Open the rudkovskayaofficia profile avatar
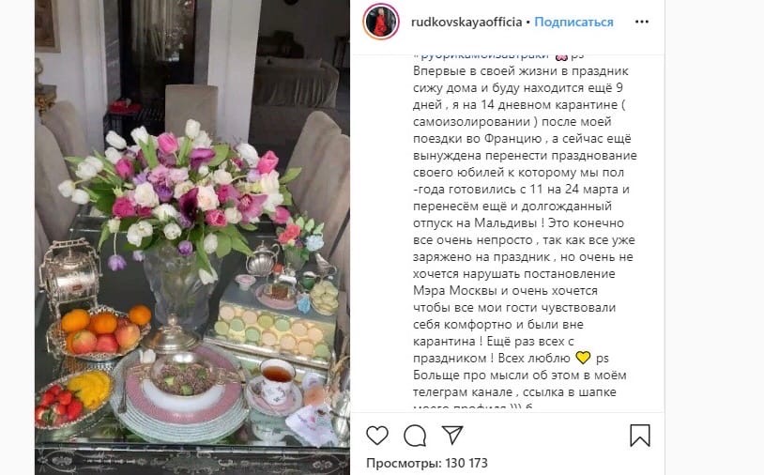Viewport: 764px width, 475px height. 381,22
